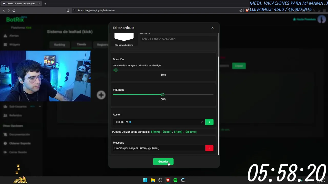Click the add item plus circle
The image size is (328, 184).
pos(101,95)
